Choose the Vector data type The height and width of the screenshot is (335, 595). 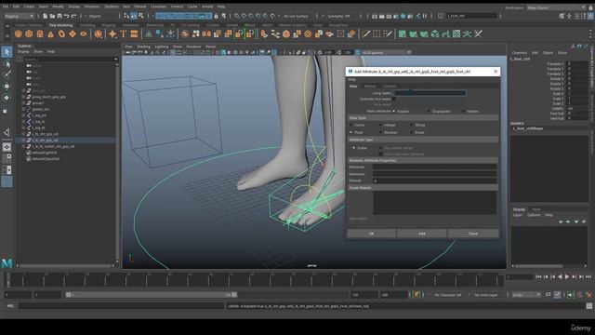351,125
